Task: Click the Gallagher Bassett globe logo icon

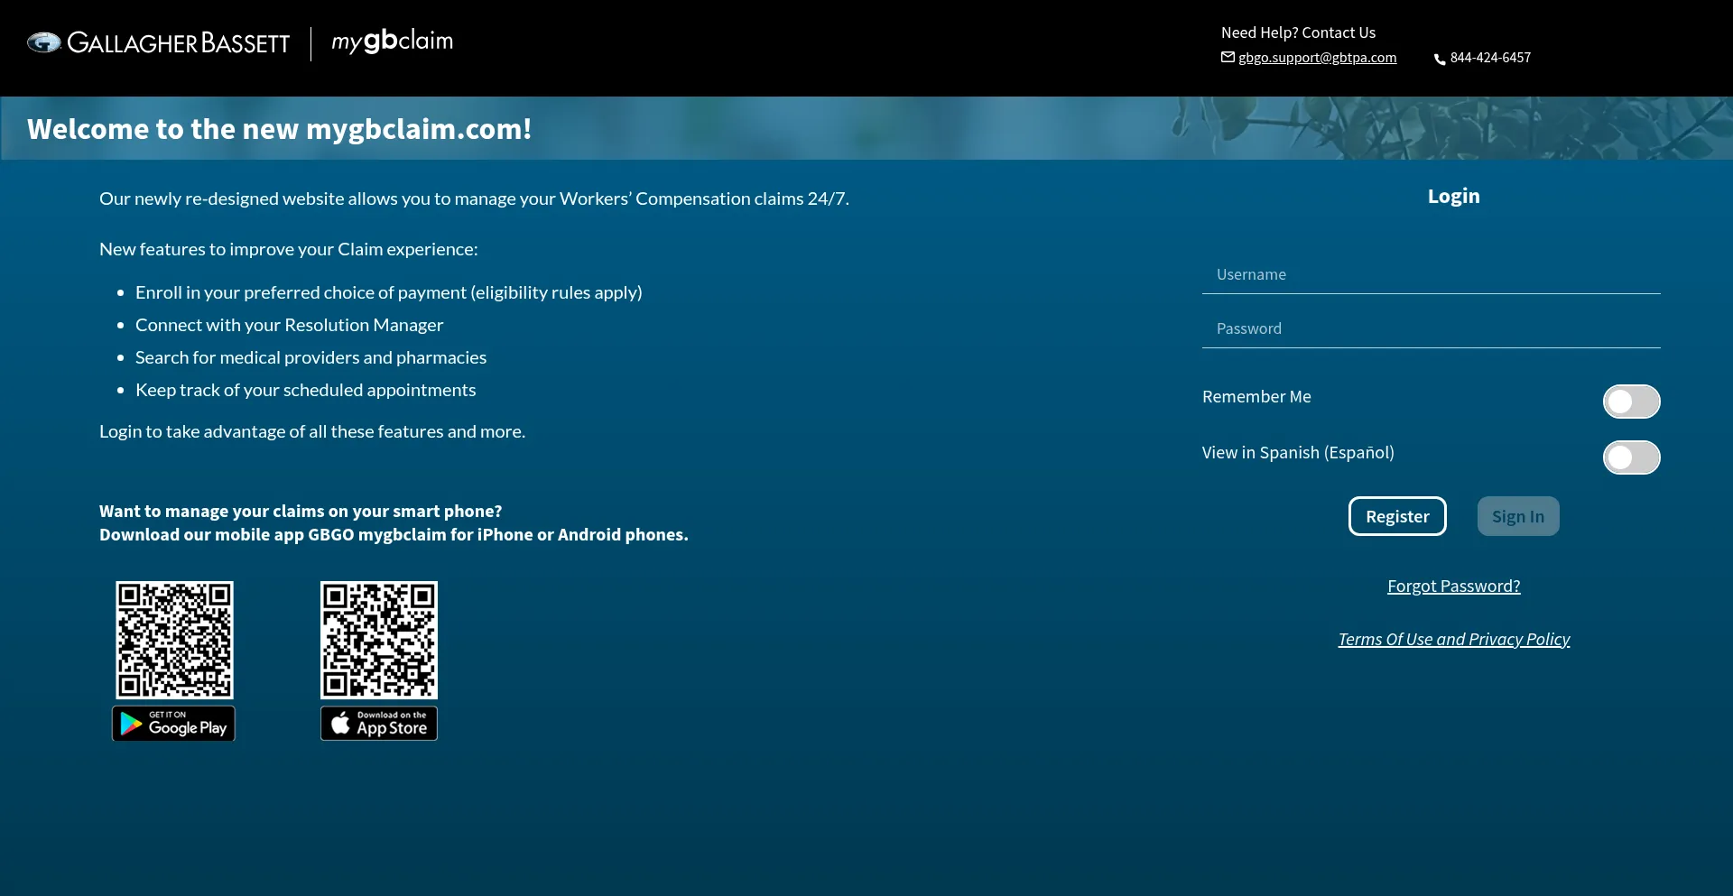Action: (44, 42)
